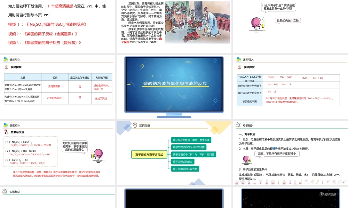Click the 是否发生化学反应 column header

point(80,77)
